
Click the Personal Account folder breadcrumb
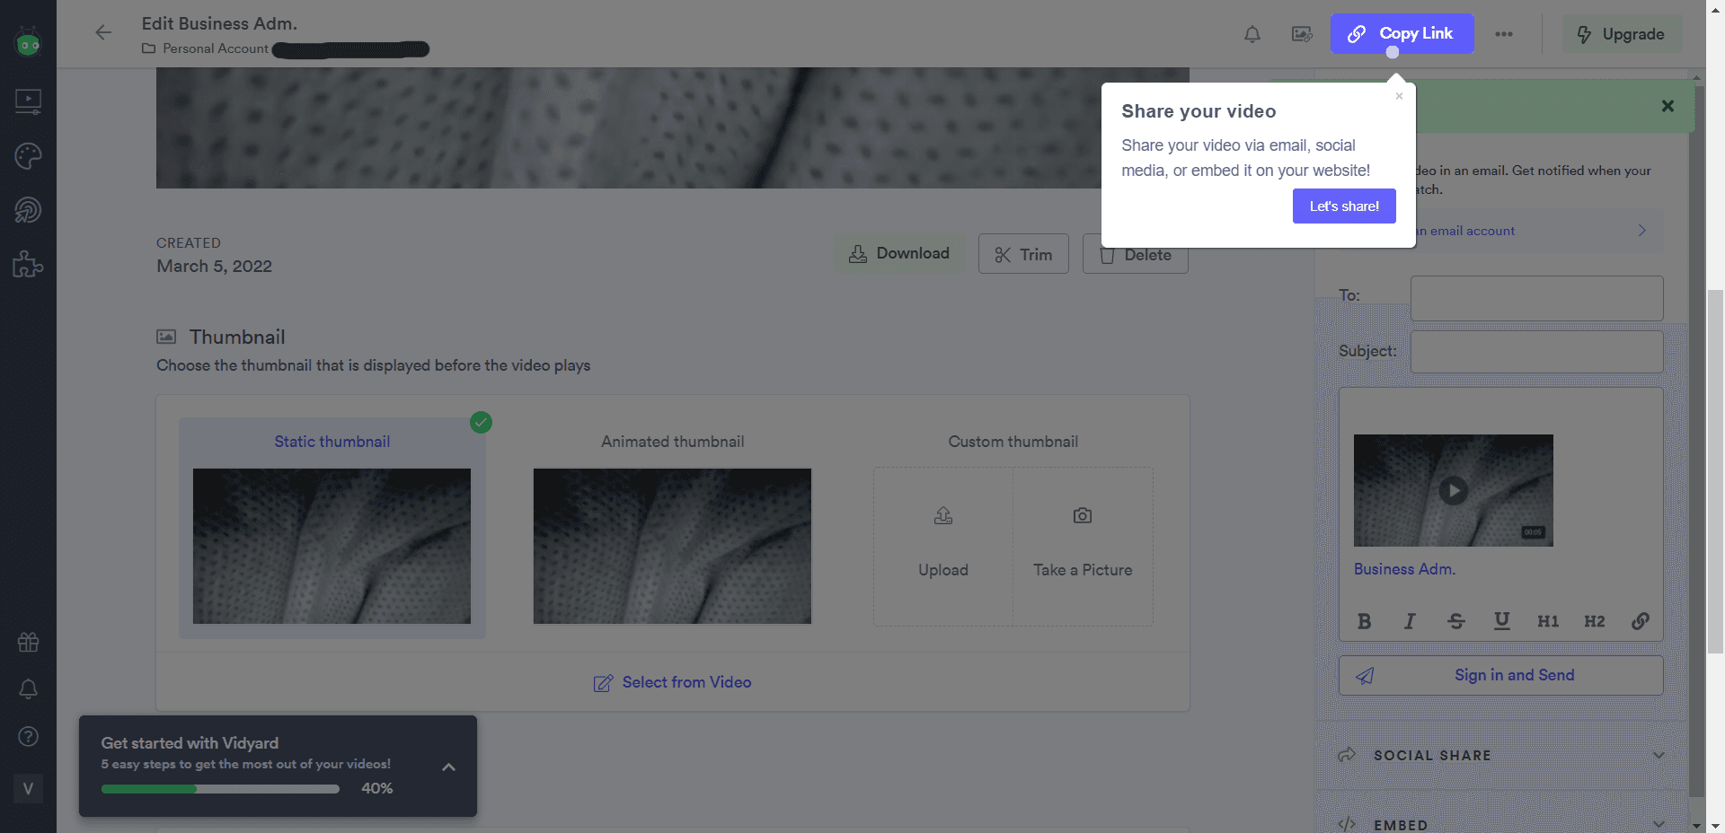coord(206,48)
